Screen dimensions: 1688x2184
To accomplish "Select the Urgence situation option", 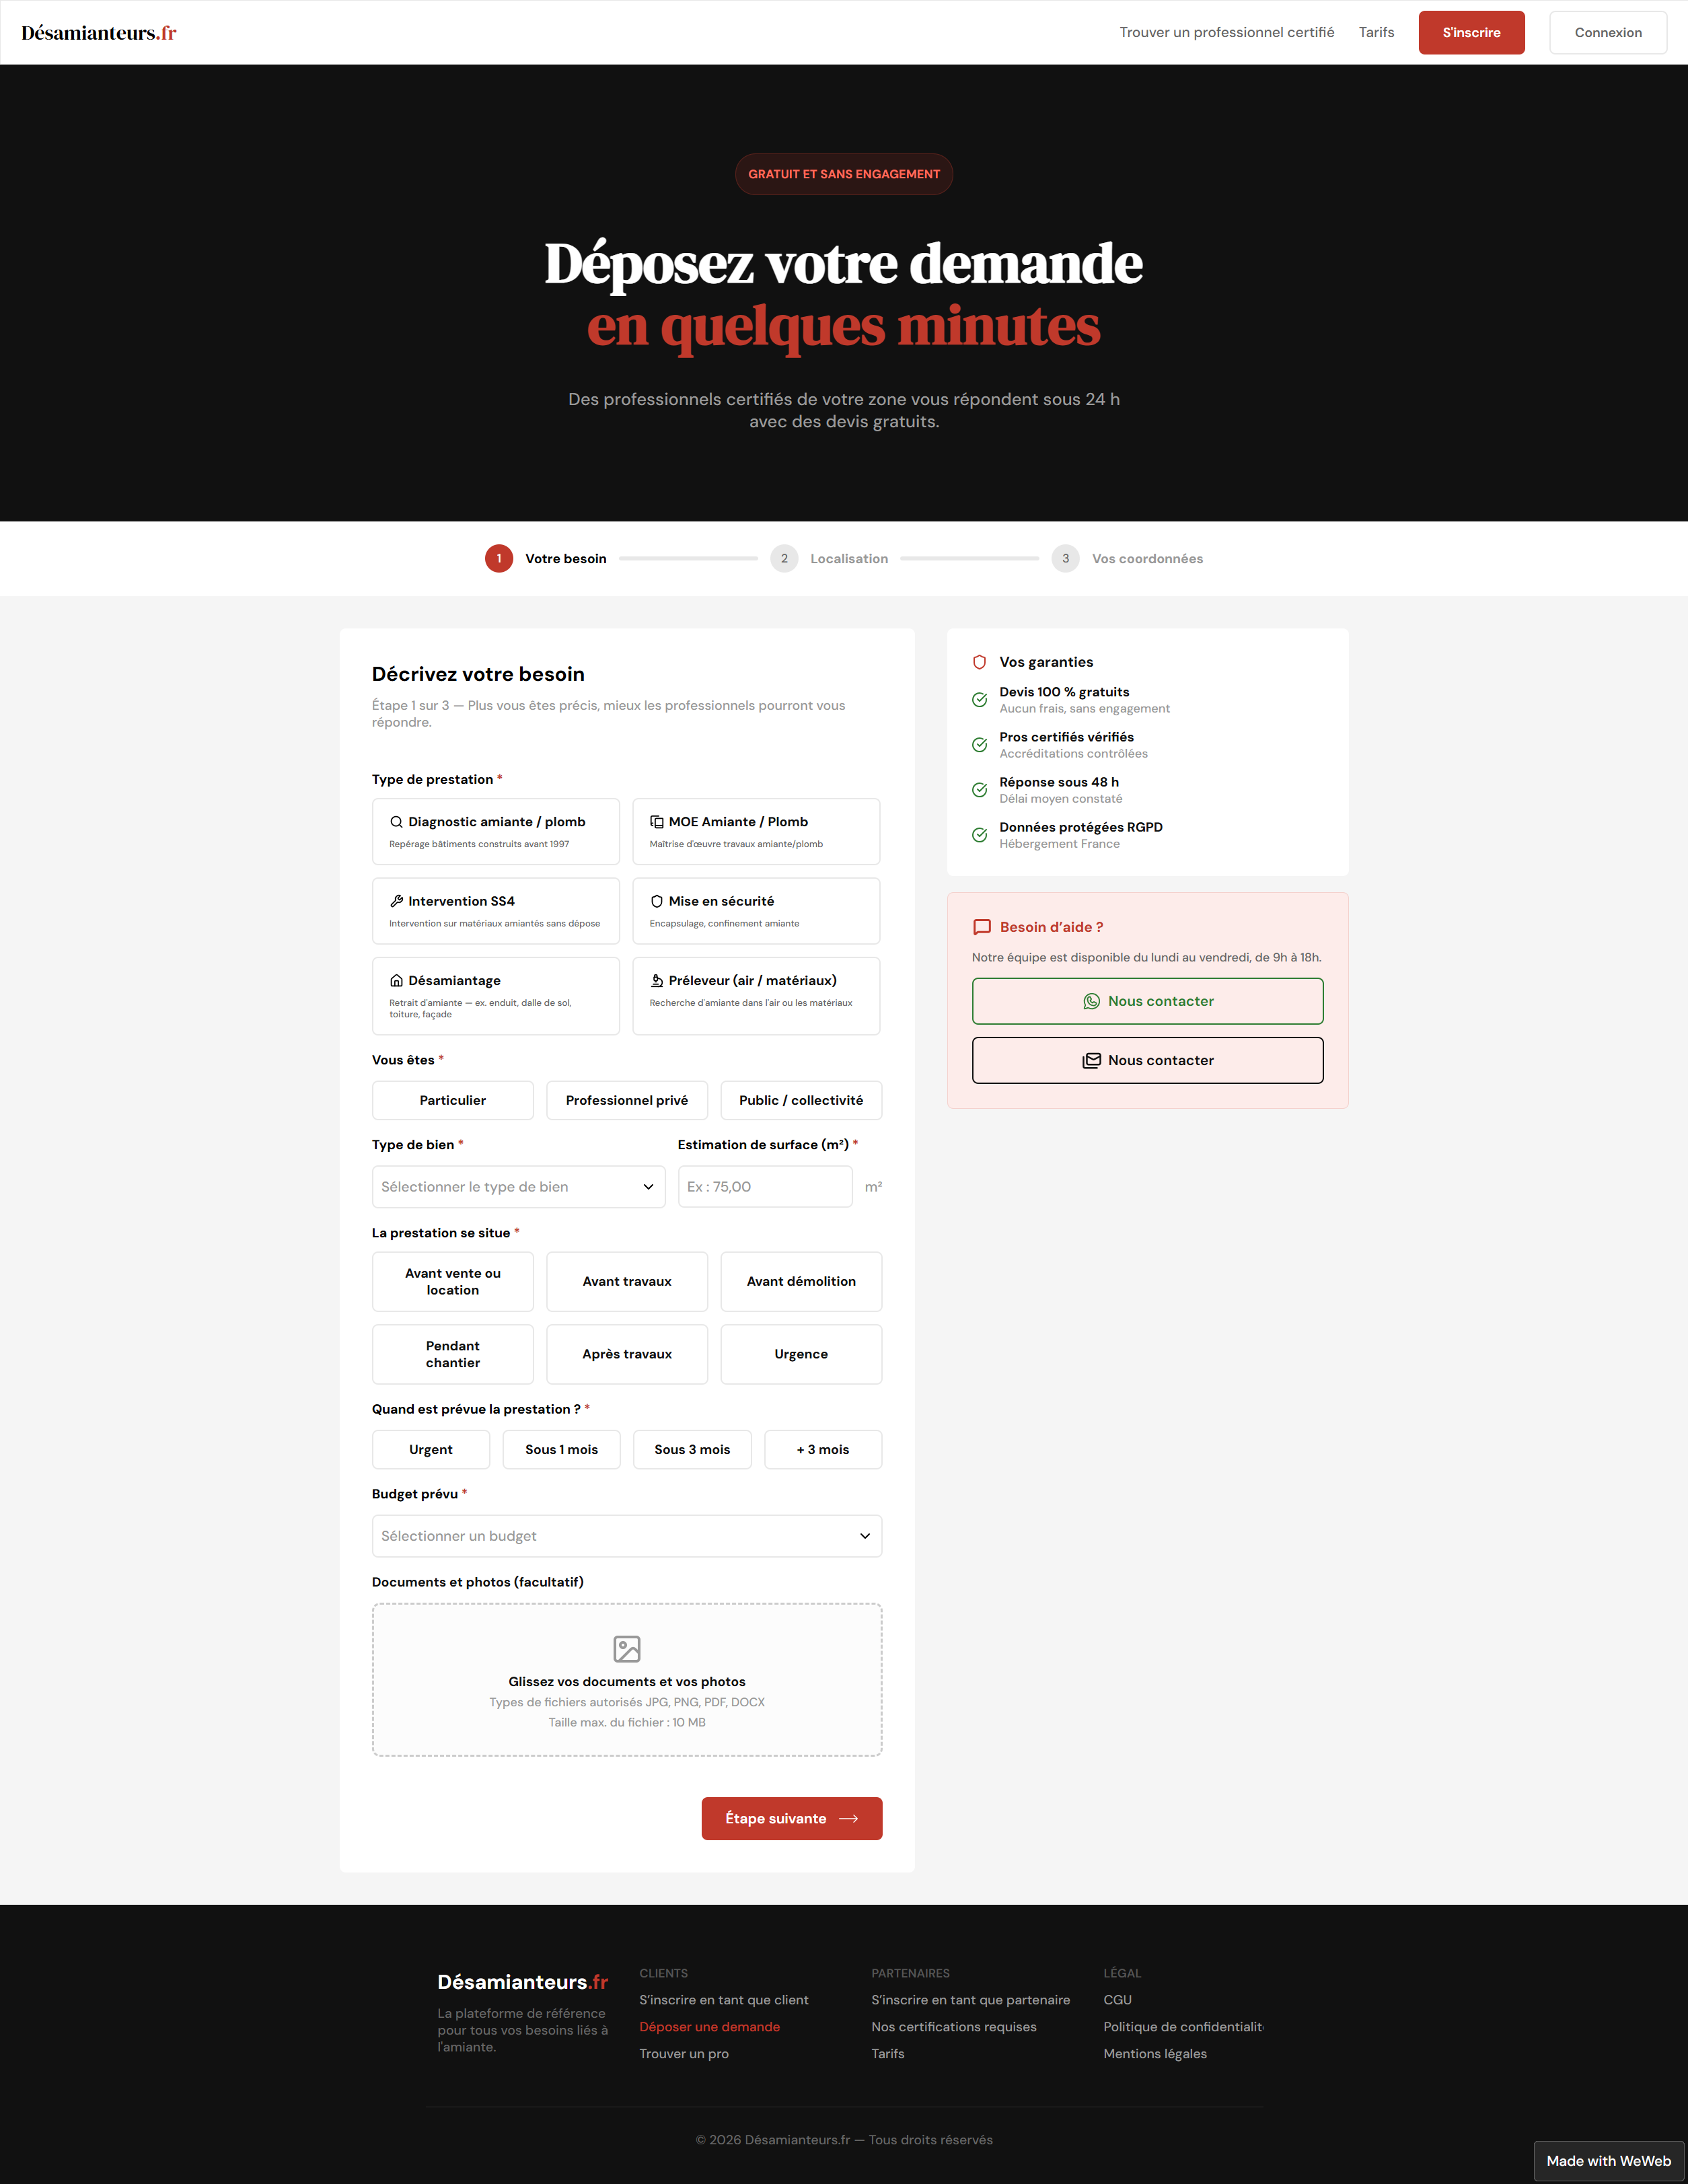I will point(801,1354).
